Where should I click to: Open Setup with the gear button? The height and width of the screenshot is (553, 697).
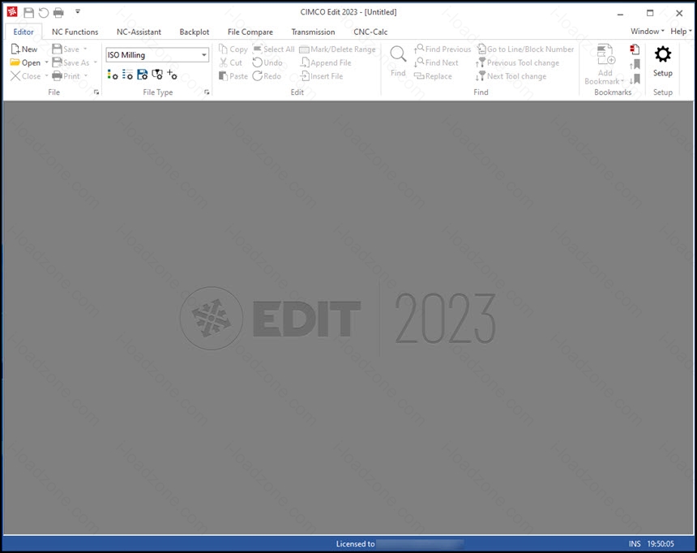point(662,62)
